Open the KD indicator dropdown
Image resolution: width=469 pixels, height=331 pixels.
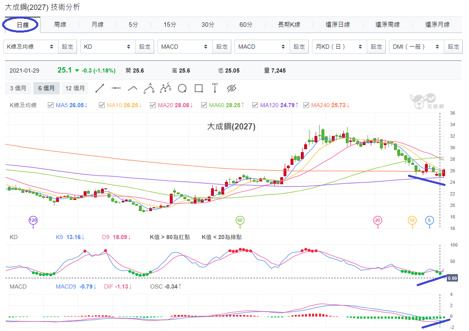click(108, 47)
